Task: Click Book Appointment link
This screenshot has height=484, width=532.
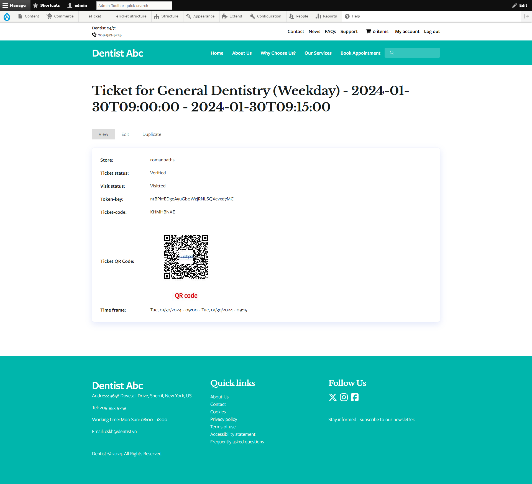Action: (x=360, y=53)
